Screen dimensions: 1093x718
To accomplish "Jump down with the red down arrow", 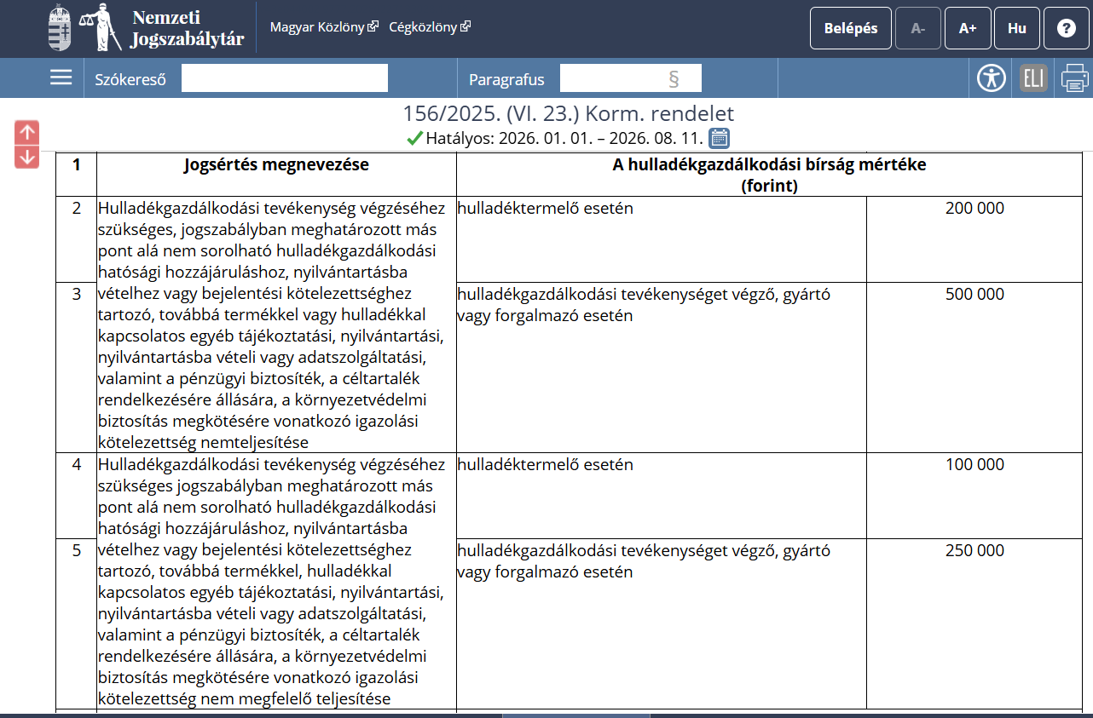I will point(27,157).
